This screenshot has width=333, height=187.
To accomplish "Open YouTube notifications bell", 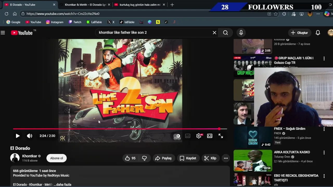I will coord(318,33).
